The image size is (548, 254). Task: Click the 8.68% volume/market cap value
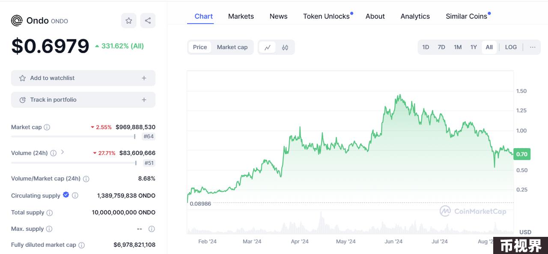click(x=147, y=179)
